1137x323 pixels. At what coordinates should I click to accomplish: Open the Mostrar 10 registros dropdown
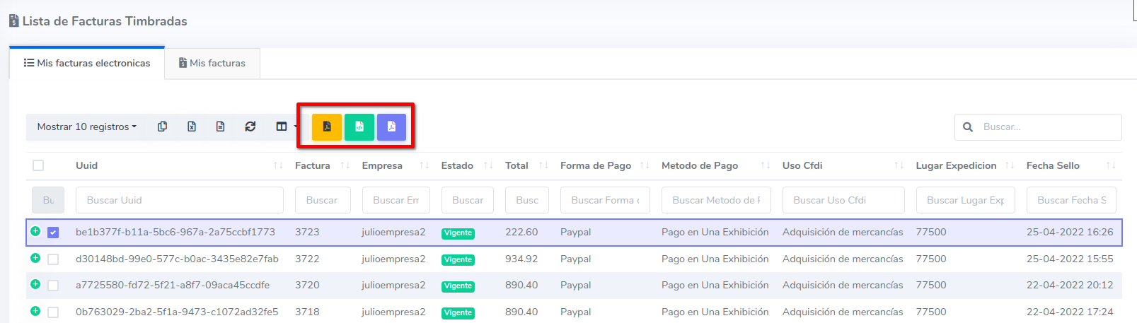coord(86,127)
